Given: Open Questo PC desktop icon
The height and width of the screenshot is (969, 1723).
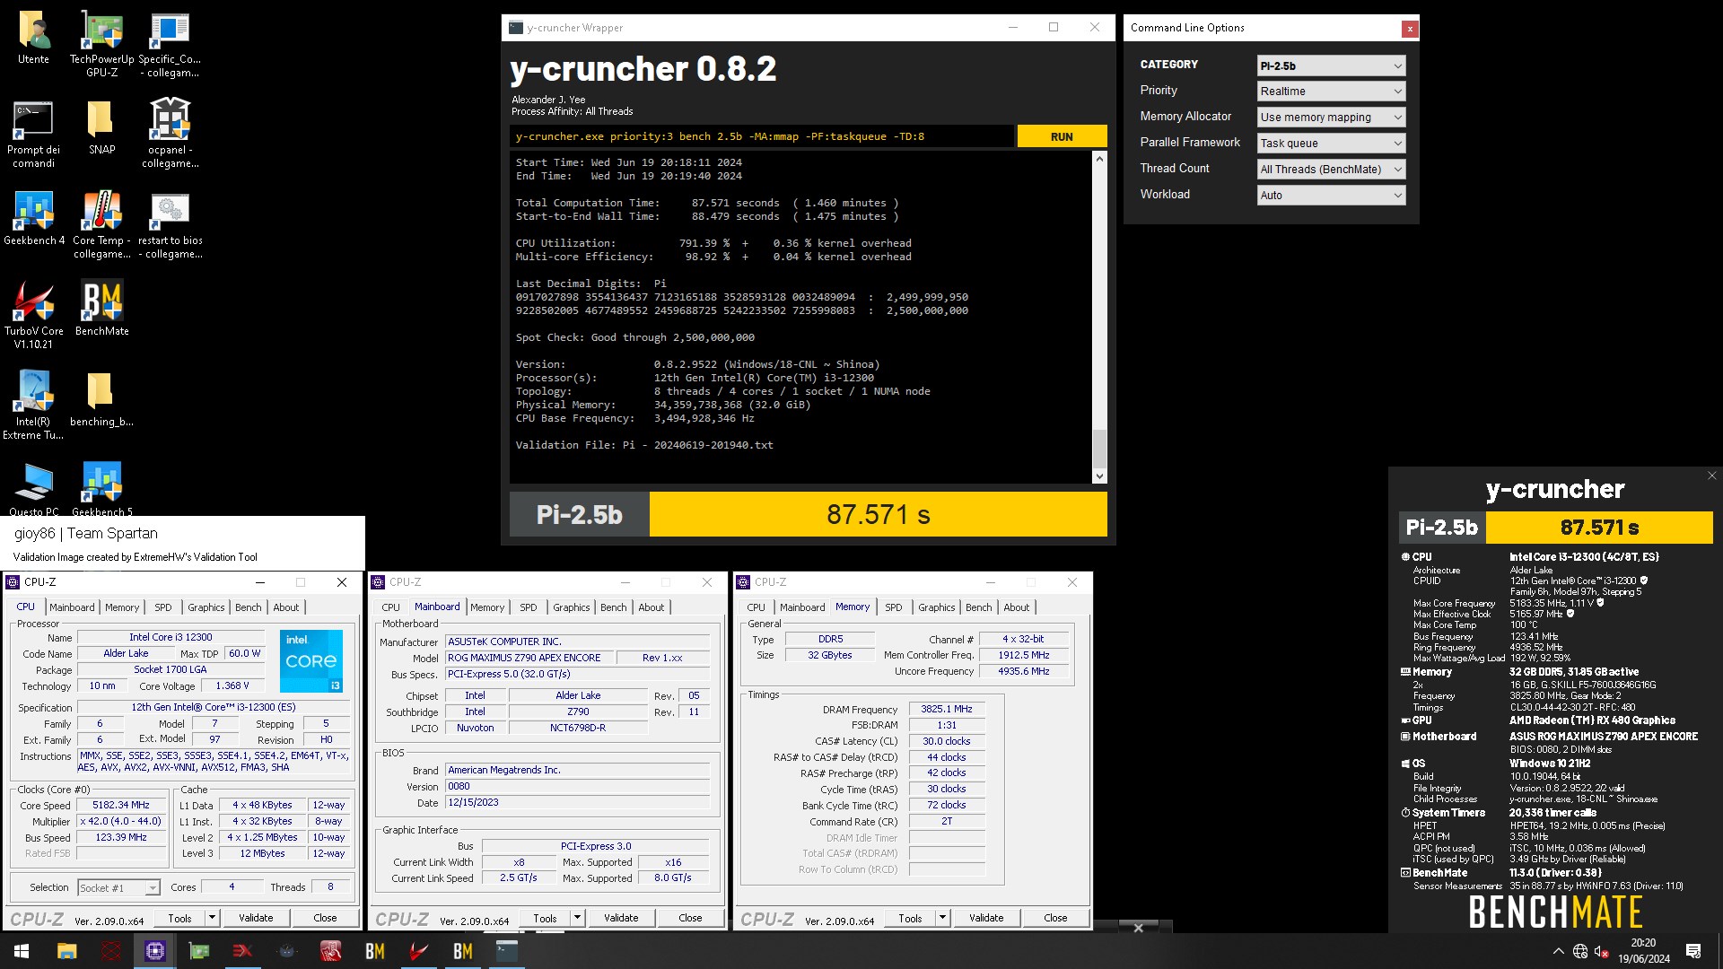Looking at the screenshot, I should [34, 490].
